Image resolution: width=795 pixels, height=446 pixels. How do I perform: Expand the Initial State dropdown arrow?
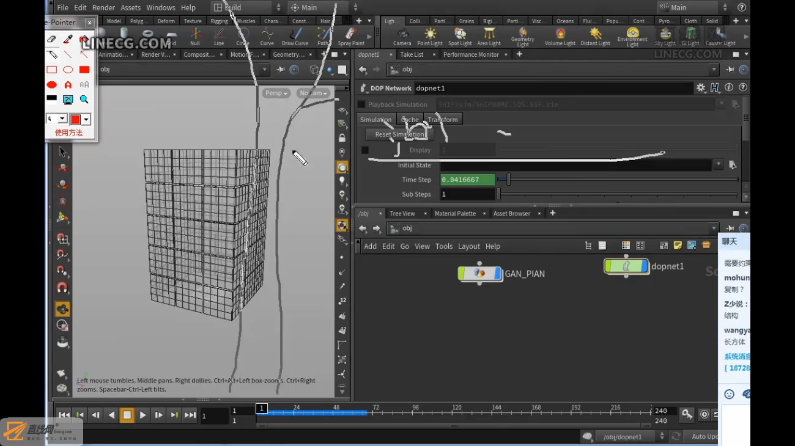click(x=719, y=165)
